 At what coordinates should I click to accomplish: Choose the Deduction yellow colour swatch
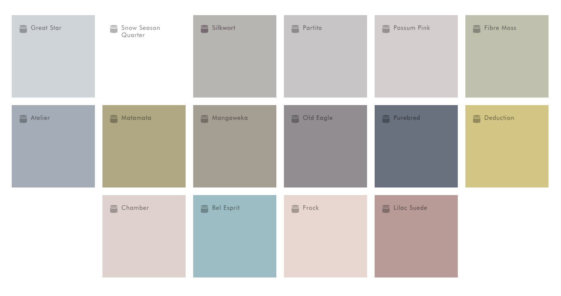[507, 151]
